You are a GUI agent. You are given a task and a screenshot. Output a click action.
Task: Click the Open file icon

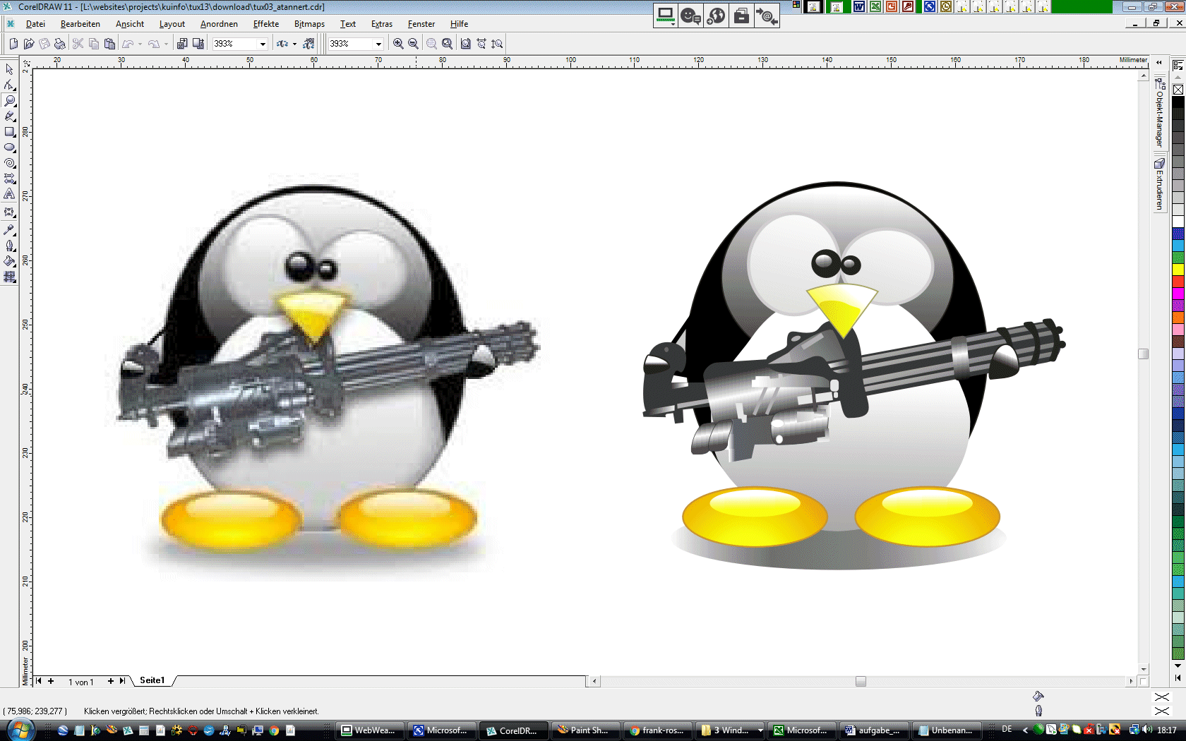coord(29,44)
